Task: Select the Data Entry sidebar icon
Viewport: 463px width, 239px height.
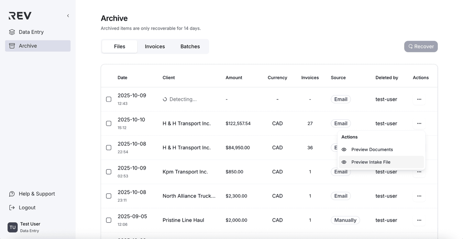Action: coord(12,32)
